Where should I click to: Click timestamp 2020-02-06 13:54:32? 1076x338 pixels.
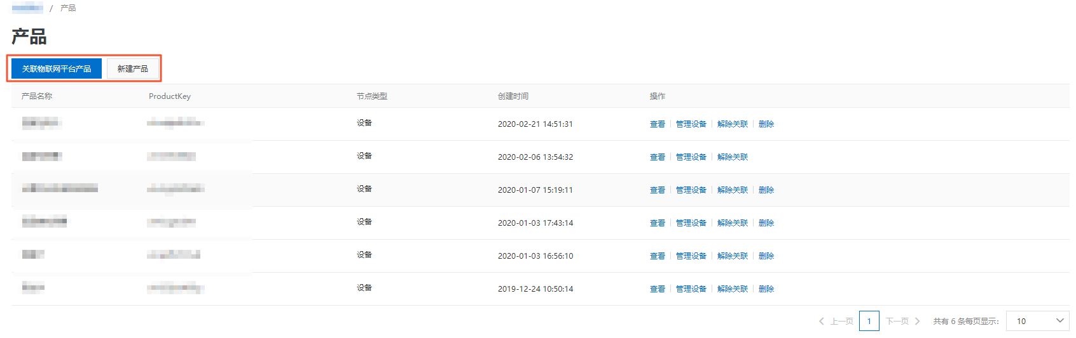tap(535, 157)
